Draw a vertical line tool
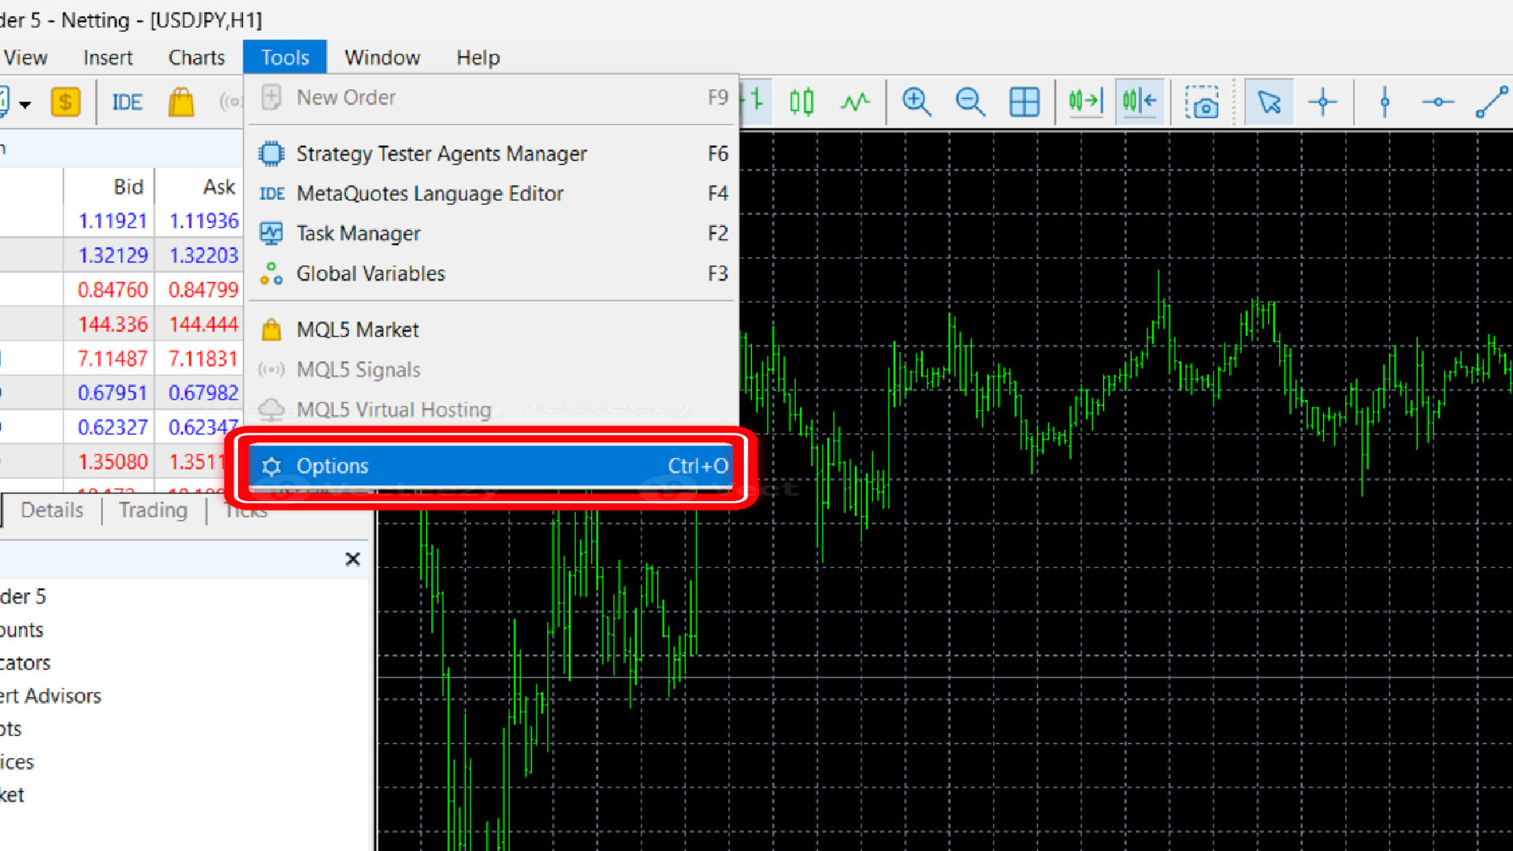Screen dimensions: 1513x851 (1385, 102)
